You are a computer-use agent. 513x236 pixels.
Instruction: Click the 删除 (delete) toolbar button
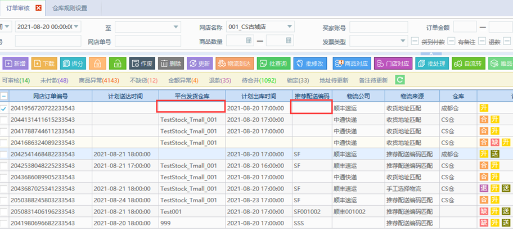(x=171, y=63)
